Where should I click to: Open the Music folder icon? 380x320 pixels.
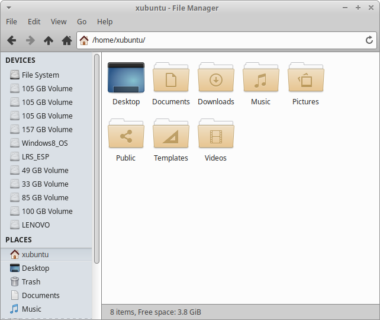pos(260,78)
